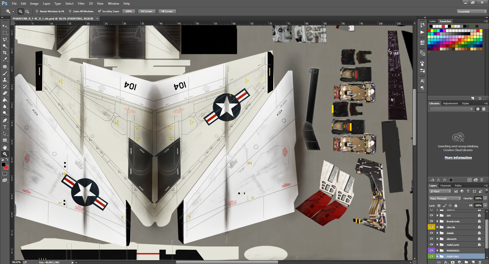
Task: Uncheck Scrubby Zoom checkbox
Action: click(100, 11)
